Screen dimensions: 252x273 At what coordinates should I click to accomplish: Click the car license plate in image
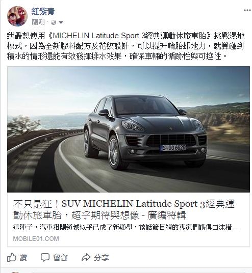(x=173, y=148)
